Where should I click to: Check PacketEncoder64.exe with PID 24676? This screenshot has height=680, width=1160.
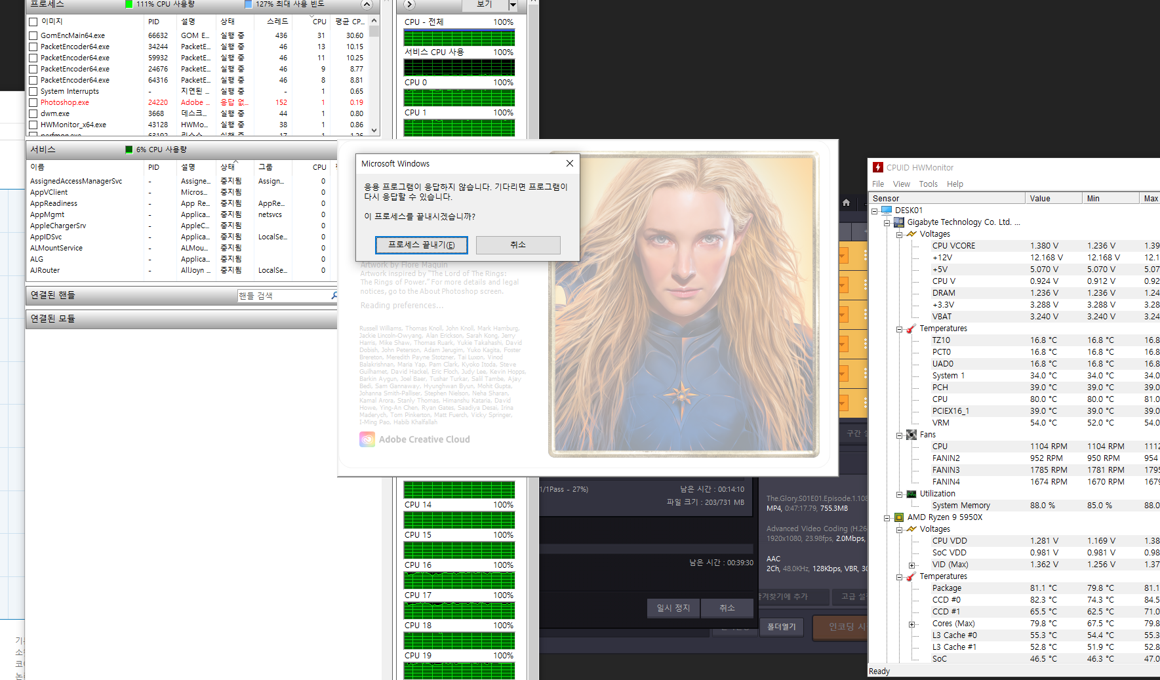[x=33, y=69]
